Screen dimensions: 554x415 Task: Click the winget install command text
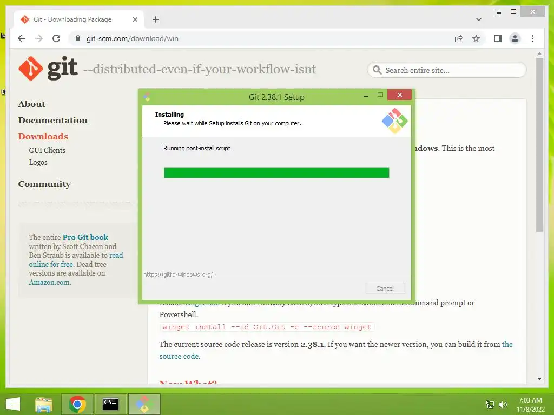point(267,327)
